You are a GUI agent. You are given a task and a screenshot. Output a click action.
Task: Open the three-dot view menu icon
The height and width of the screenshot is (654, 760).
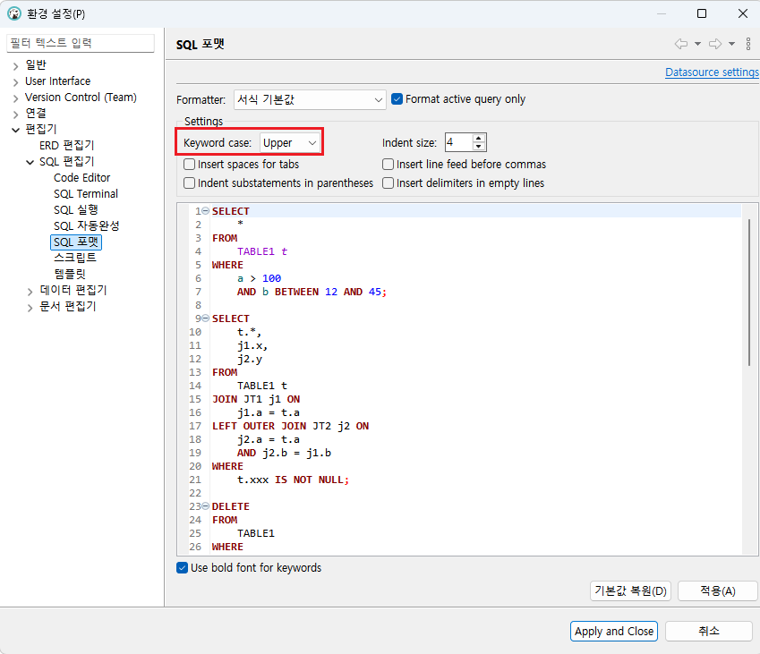click(748, 44)
